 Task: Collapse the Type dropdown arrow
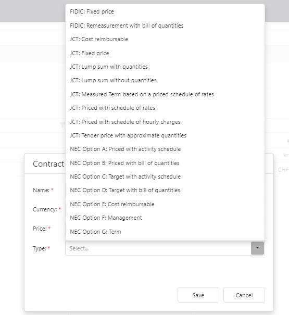257,248
